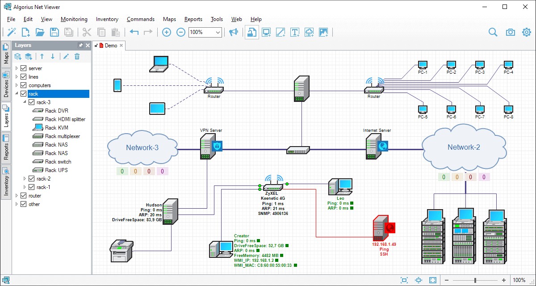The image size is (536, 286).
Task: Click the ZyXEL Keenetic 4G router
Action: 274,186
